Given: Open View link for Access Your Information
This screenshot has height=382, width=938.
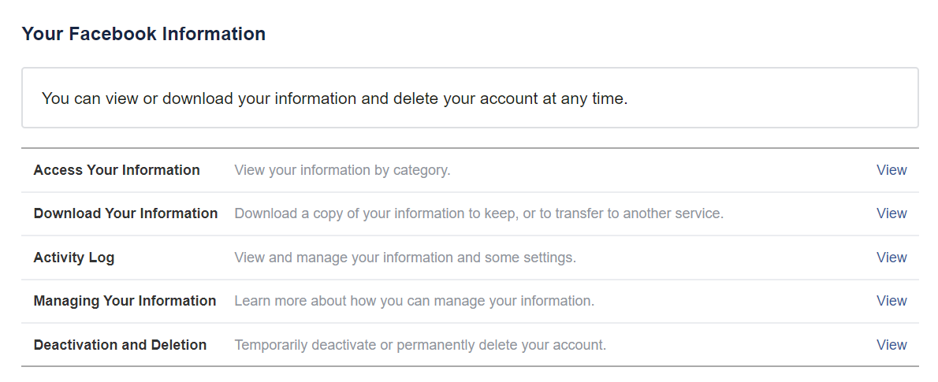Looking at the screenshot, I should coord(891,170).
